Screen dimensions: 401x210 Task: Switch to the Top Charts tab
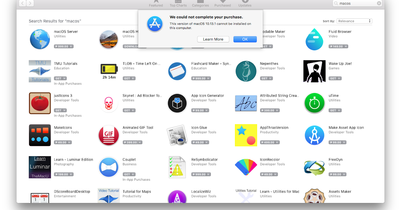(178, 4)
